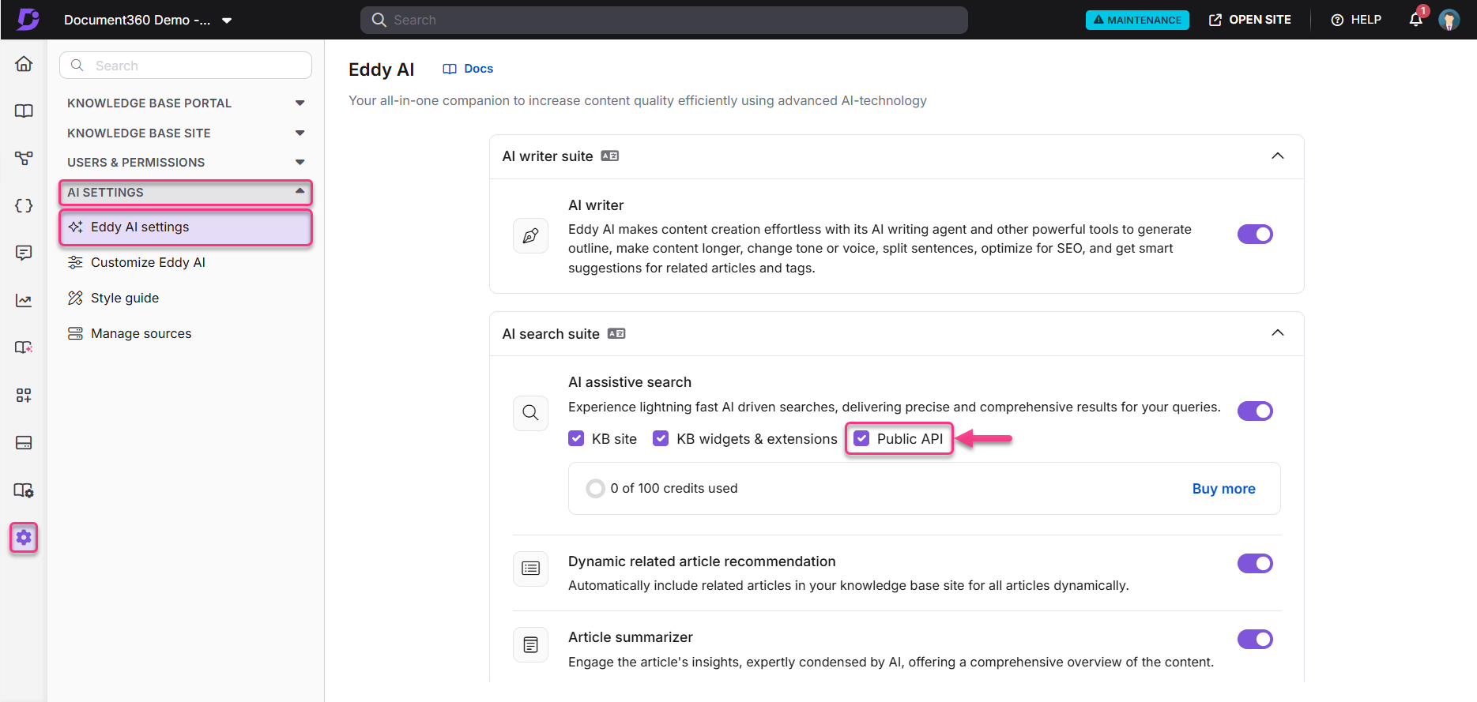Uncheck the KB site checkbox

(576, 438)
